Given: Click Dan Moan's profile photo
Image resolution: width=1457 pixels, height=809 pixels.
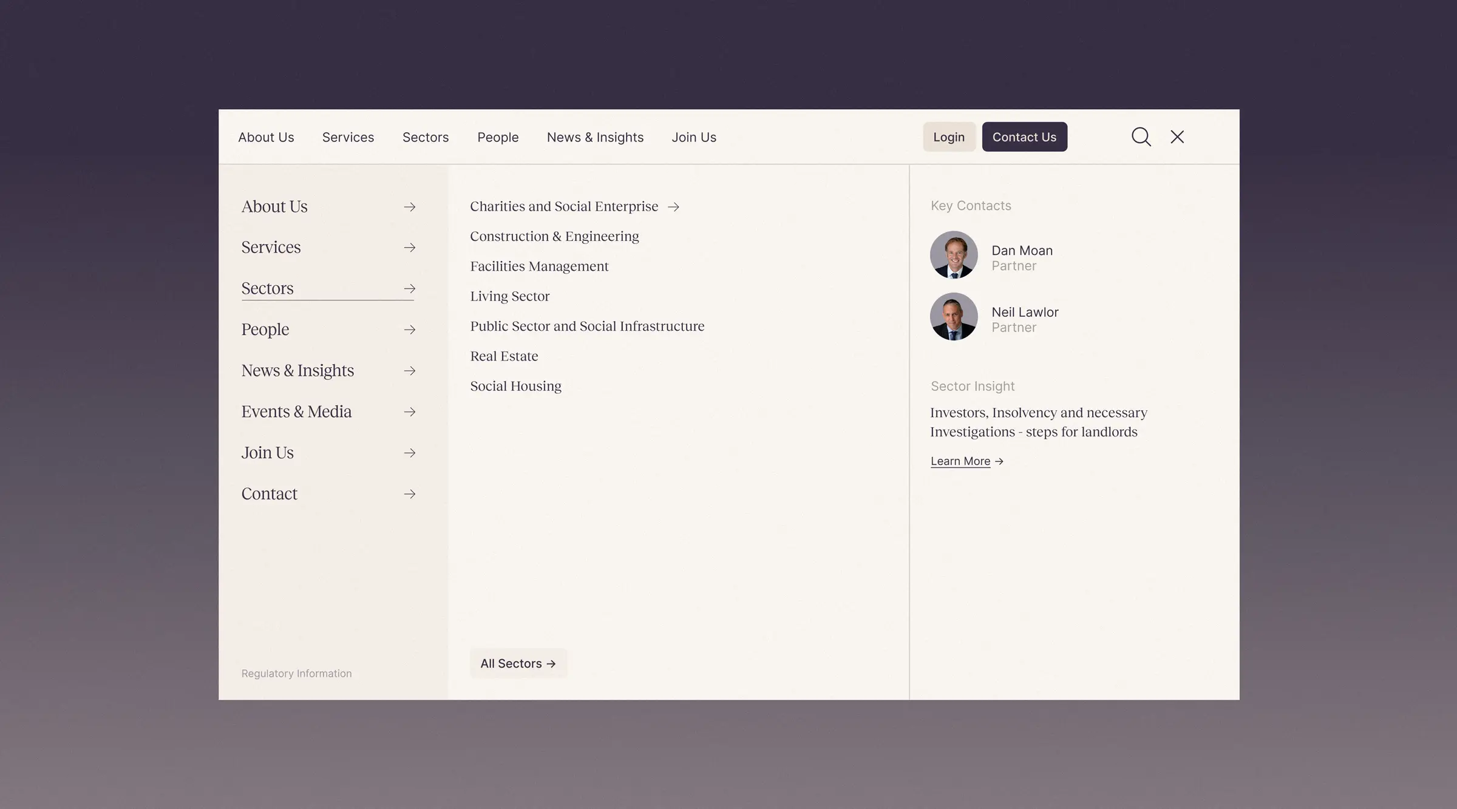Looking at the screenshot, I should (954, 255).
